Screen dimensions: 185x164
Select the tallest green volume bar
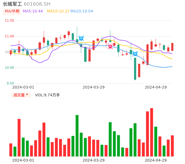77,136
